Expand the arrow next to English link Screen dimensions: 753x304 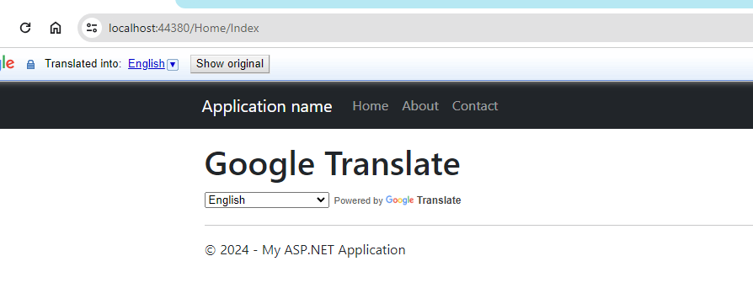173,64
